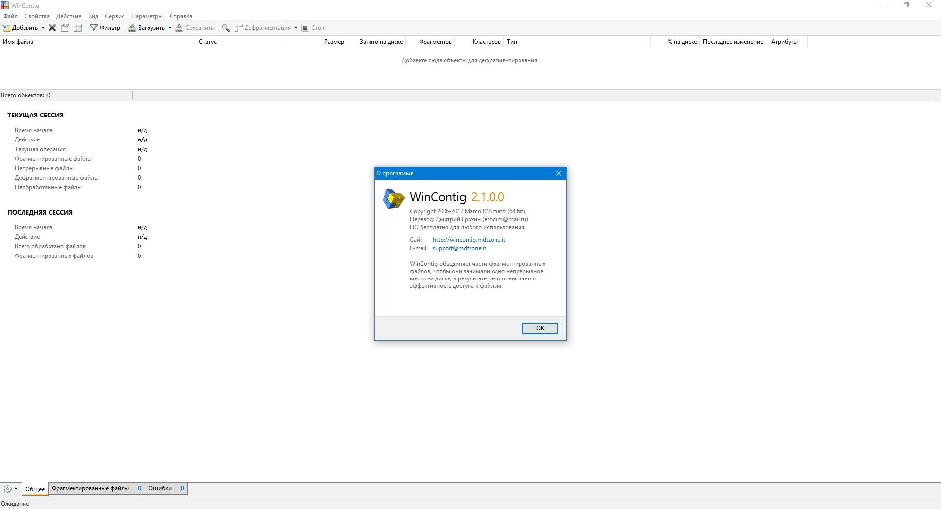
Task: Sort by Последнее изменение column header
Action: pyautogui.click(x=733, y=42)
